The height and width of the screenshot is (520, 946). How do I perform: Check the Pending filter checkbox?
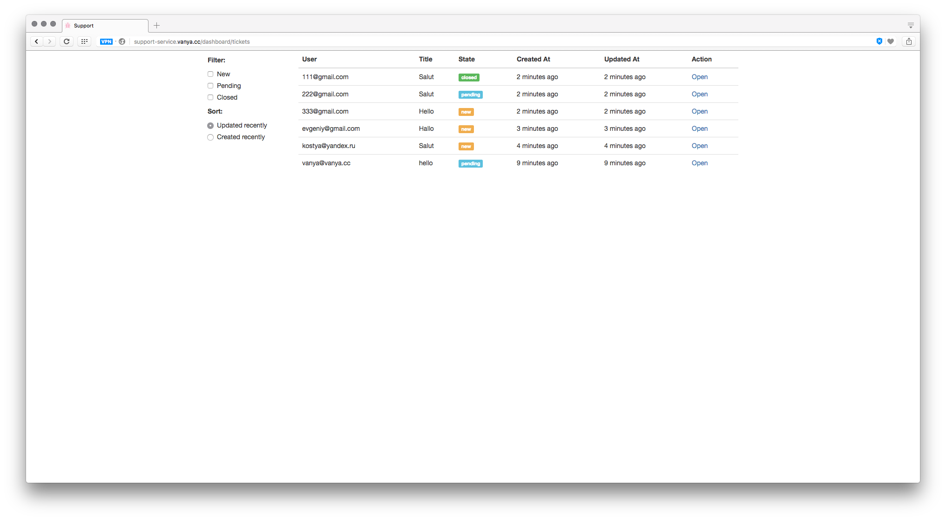tap(210, 86)
